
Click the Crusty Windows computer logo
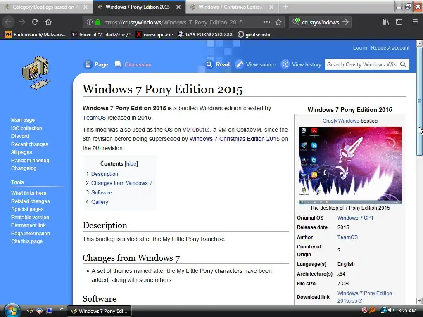click(36, 72)
